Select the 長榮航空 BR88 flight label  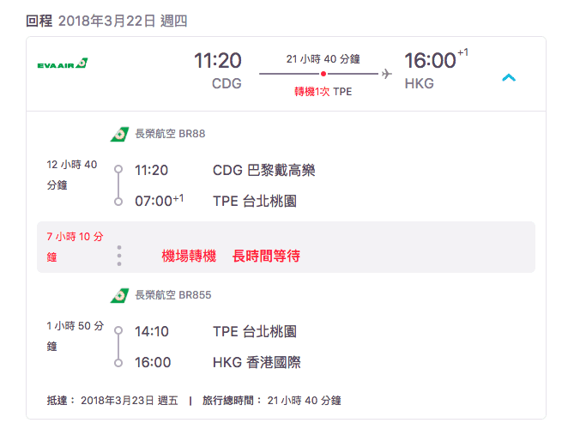[x=170, y=134]
